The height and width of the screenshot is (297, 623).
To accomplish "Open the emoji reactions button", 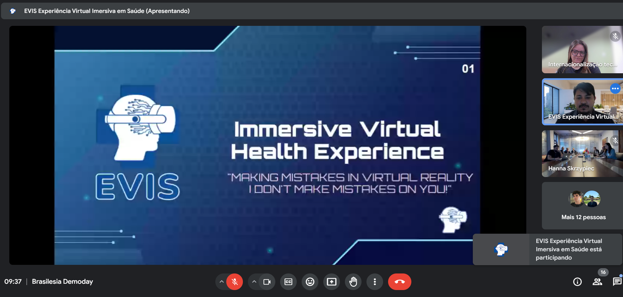I will click(310, 282).
